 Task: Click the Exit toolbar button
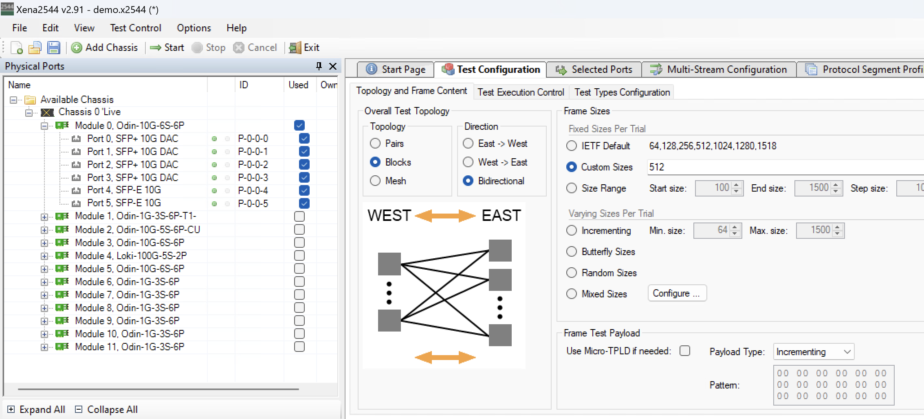pos(304,48)
